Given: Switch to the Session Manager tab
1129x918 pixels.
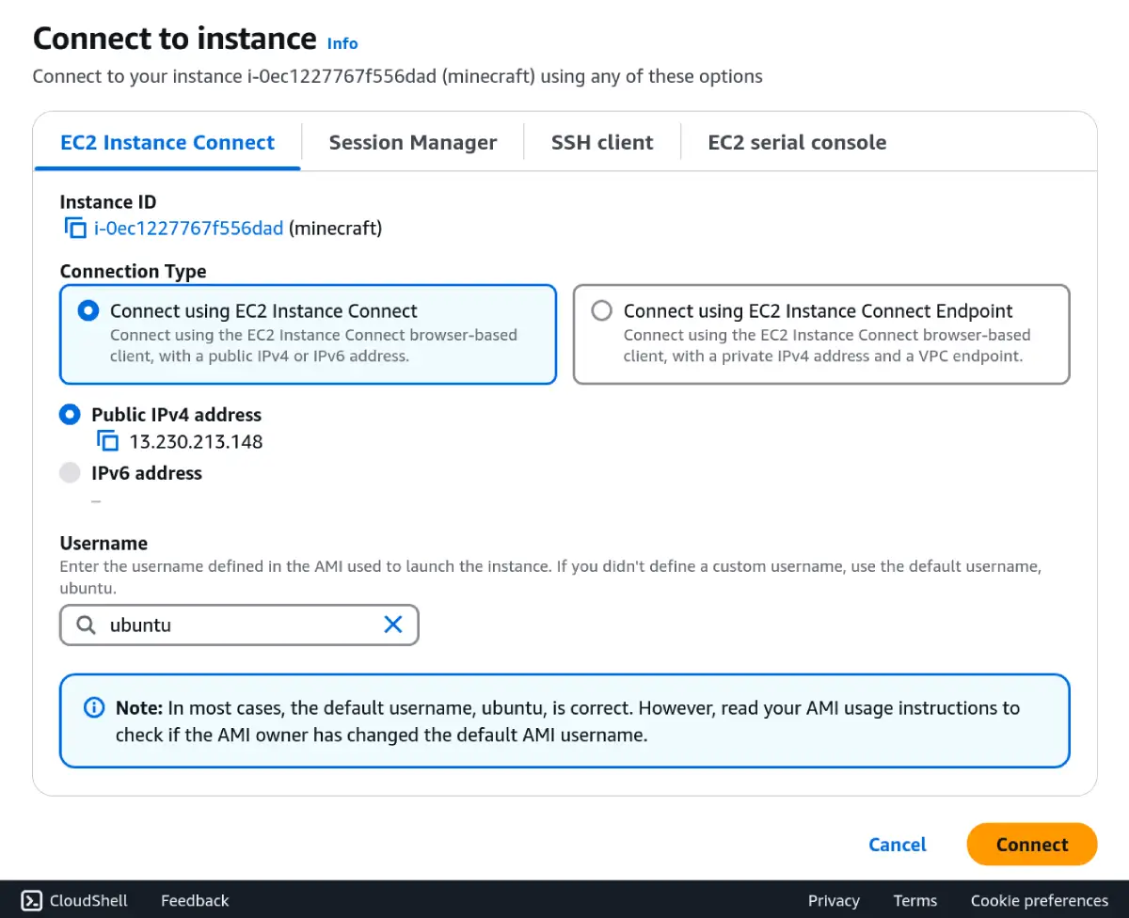Looking at the screenshot, I should tap(412, 143).
